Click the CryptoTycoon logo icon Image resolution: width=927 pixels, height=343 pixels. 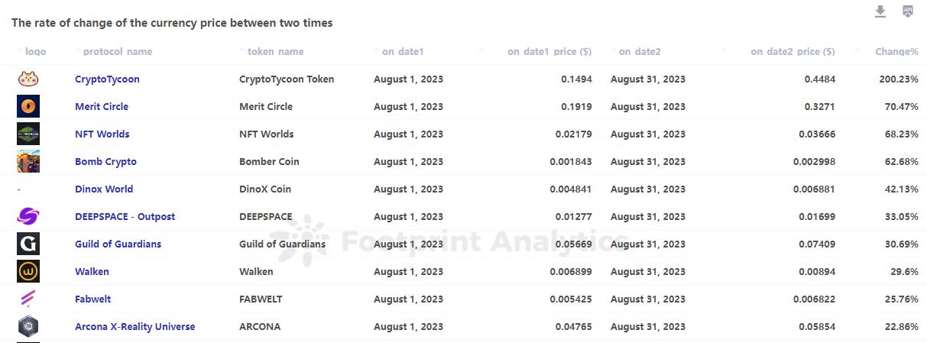pyautogui.click(x=28, y=79)
